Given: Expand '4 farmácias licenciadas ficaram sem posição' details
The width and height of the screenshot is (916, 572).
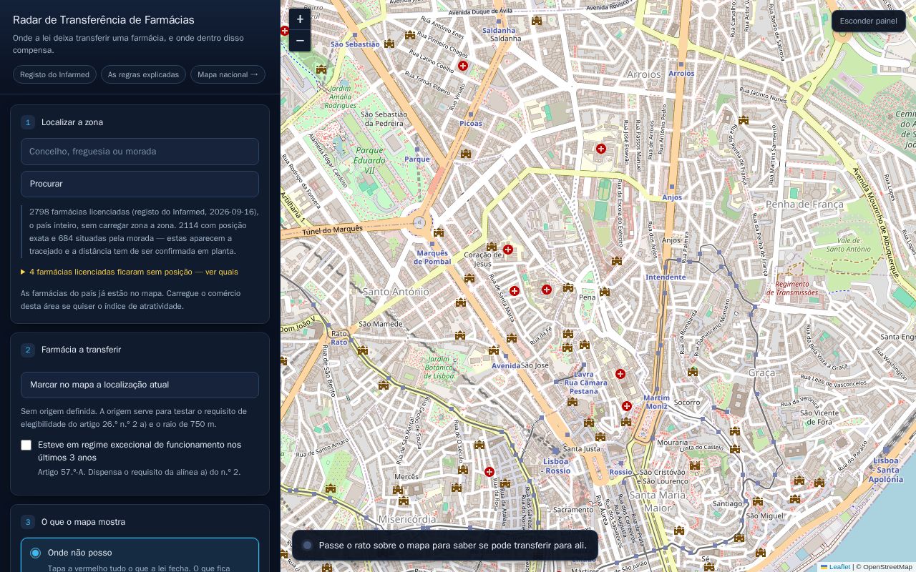Looking at the screenshot, I should click(x=130, y=272).
